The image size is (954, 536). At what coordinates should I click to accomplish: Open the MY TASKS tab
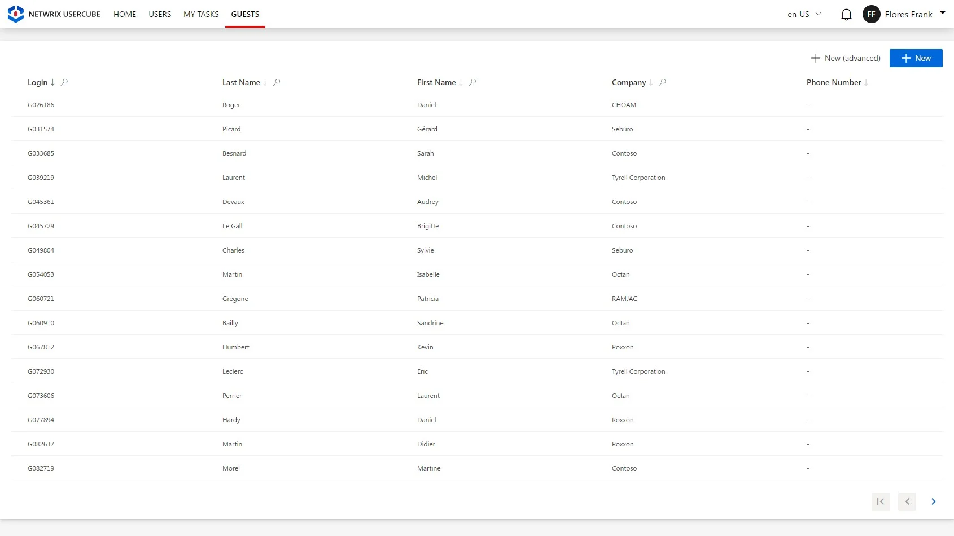click(x=201, y=14)
